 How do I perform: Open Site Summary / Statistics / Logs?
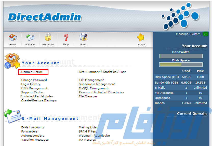(102, 72)
